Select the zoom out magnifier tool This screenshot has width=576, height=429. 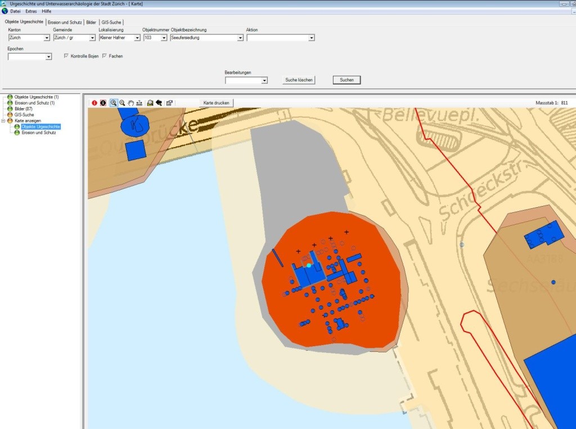[122, 103]
